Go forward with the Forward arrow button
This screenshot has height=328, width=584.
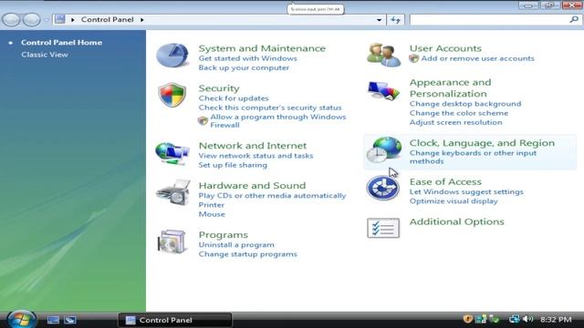coord(32,20)
